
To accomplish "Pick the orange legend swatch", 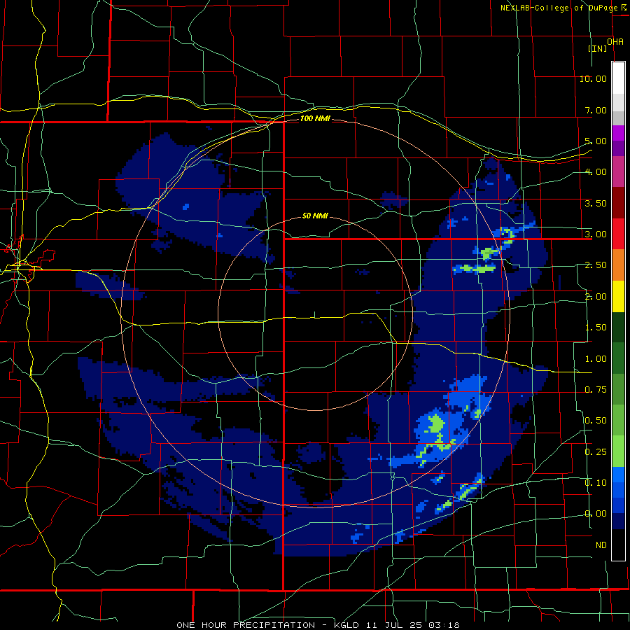I will [x=618, y=265].
